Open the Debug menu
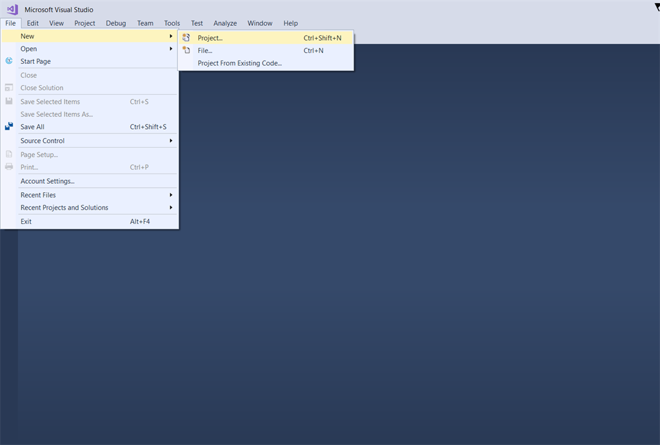This screenshot has height=445, width=660. click(115, 23)
